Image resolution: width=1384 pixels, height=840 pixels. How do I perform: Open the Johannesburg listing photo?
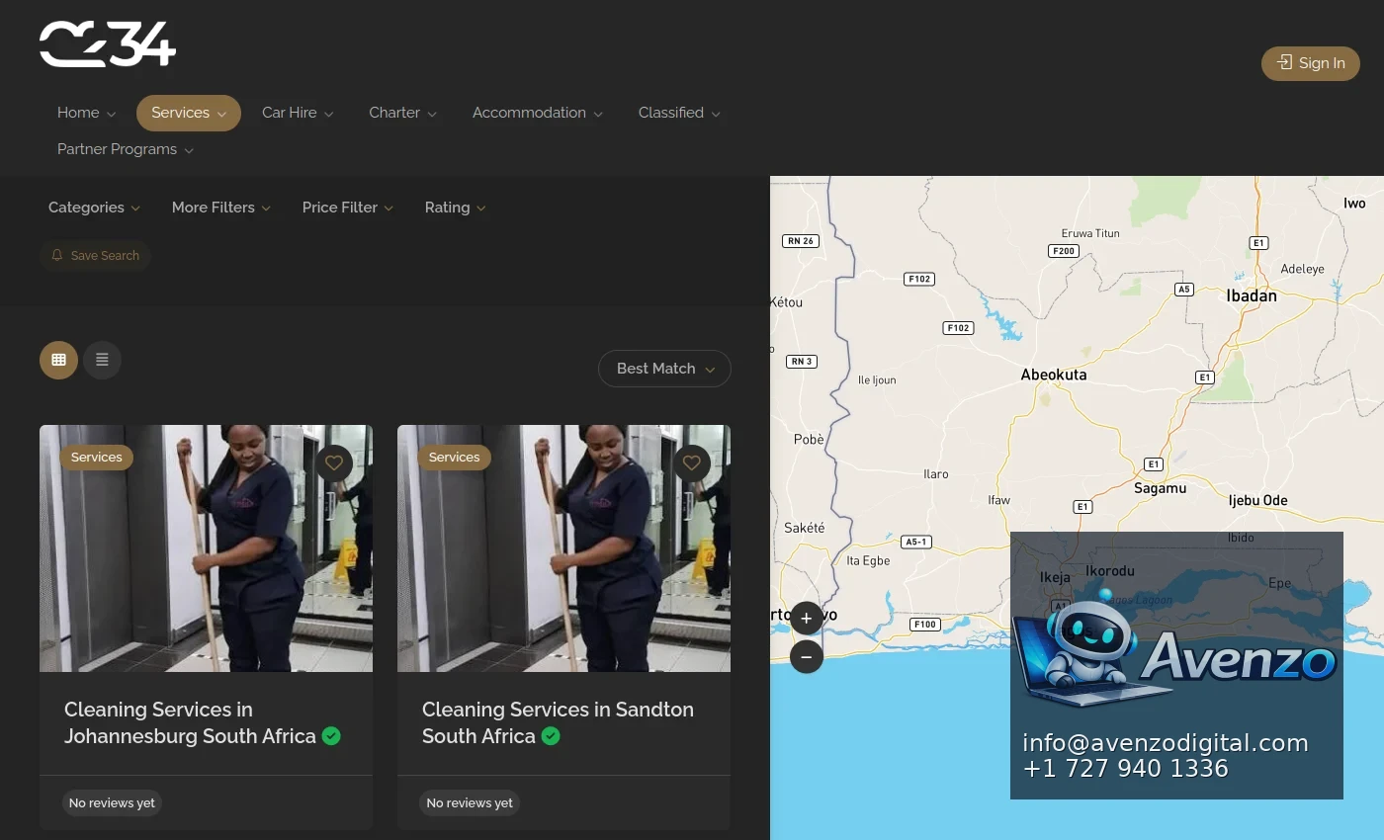[206, 548]
